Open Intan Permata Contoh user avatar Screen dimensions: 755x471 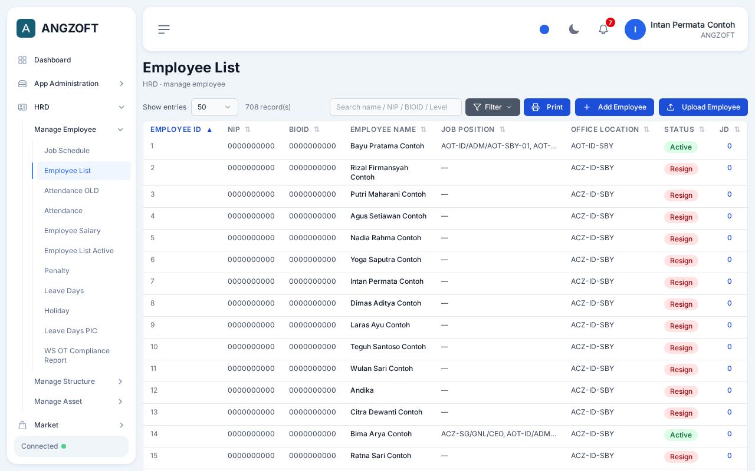(635, 29)
